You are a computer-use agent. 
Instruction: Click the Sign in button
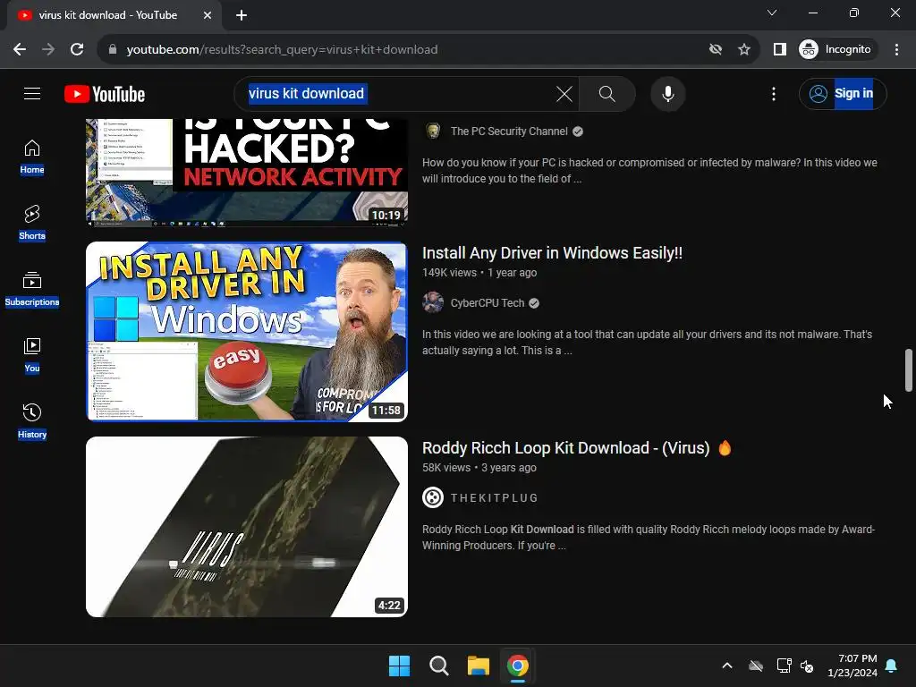(843, 93)
